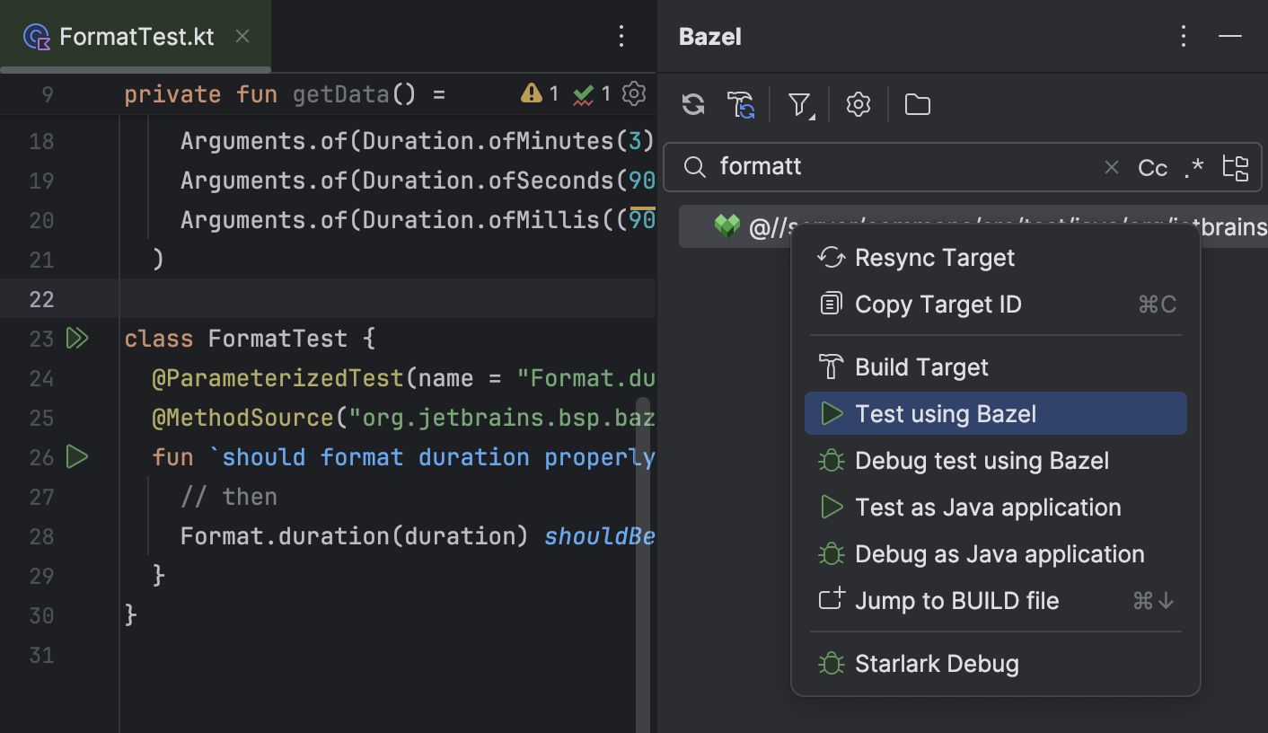Click the Sync Bazel Projects icon

[x=692, y=104]
